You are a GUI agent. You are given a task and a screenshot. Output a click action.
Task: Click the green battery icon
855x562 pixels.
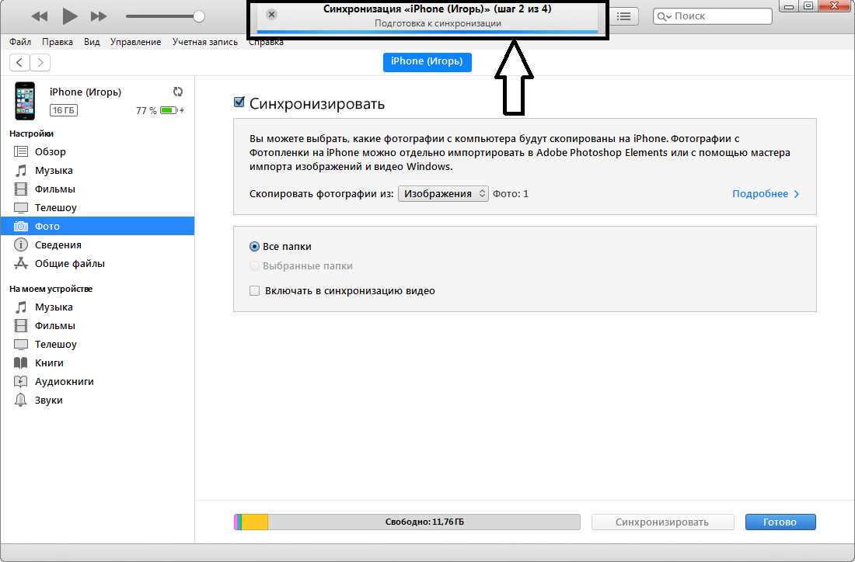point(169,110)
